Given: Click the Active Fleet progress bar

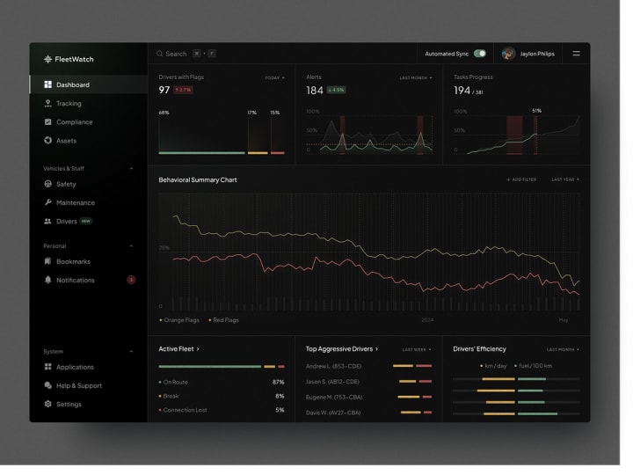Looking at the screenshot, I should tap(222, 367).
